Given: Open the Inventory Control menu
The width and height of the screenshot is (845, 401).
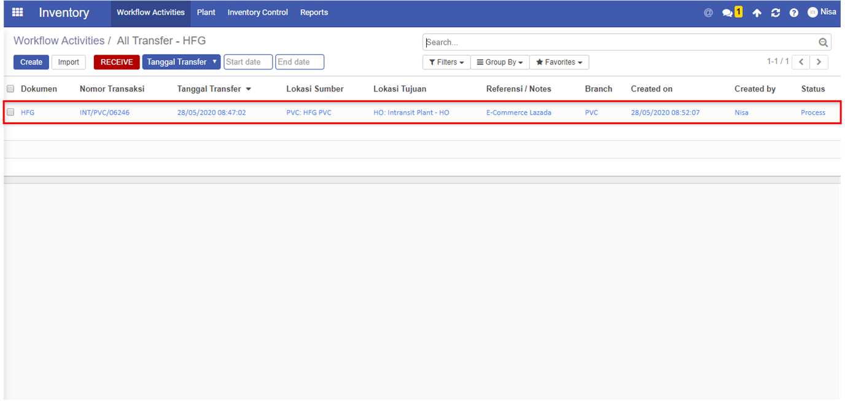Looking at the screenshot, I should pyautogui.click(x=257, y=12).
